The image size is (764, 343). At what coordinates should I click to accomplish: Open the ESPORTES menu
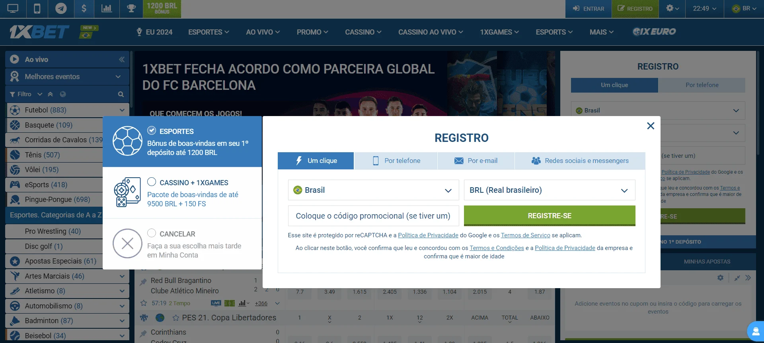pyautogui.click(x=209, y=32)
